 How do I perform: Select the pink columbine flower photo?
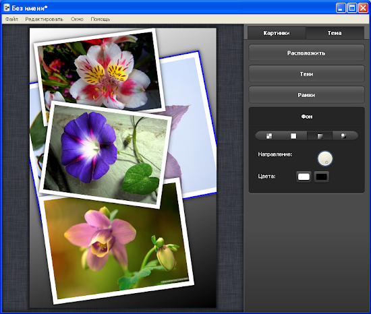pos(117,243)
